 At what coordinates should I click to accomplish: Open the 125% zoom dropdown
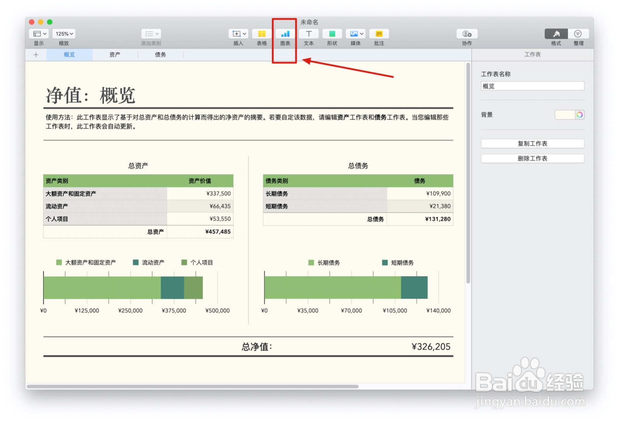point(63,34)
